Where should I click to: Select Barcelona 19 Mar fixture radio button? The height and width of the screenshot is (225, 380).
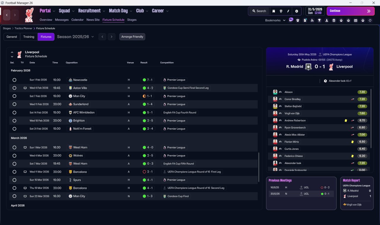click(x=14, y=188)
